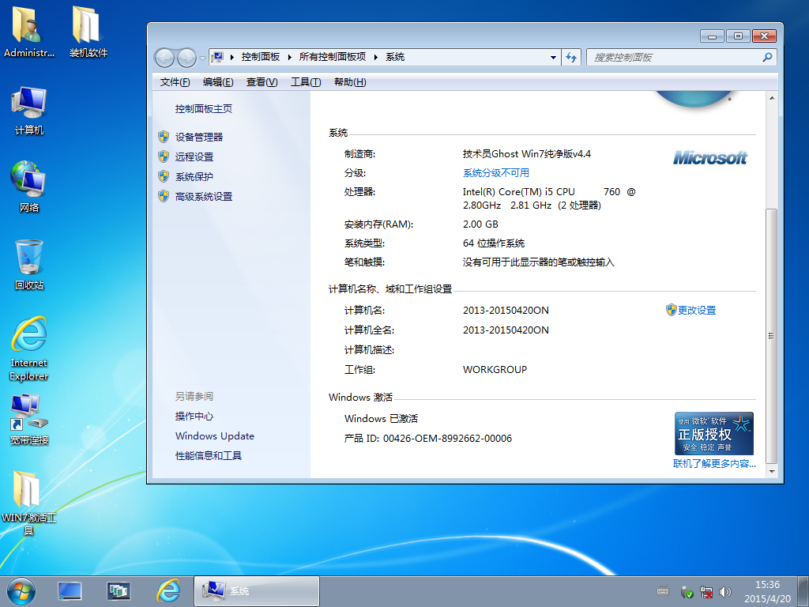
Task: Select the WIN7激活工具 folder icon
Action: [28, 503]
